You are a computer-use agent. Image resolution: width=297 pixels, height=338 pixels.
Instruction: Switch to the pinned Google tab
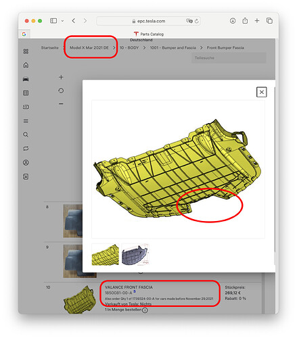tap(24, 34)
